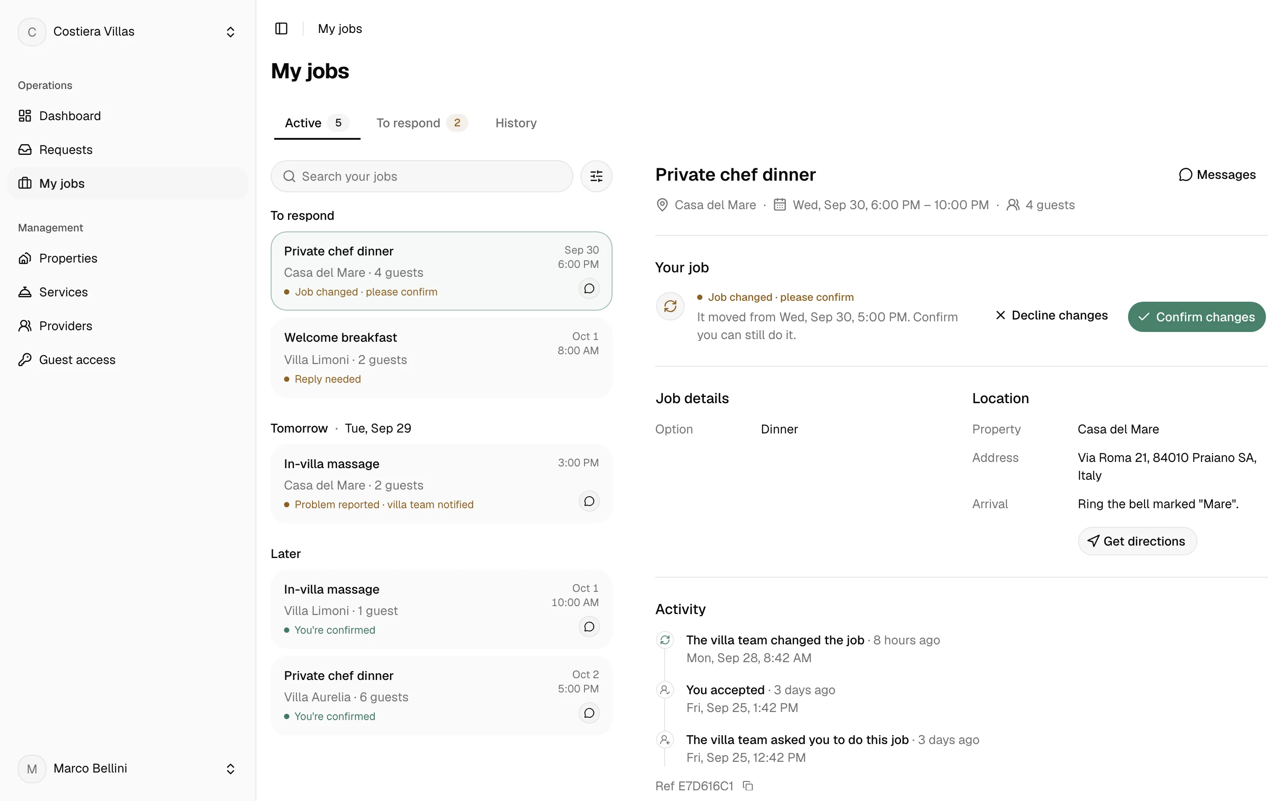Screen dimensions: 1282x801
Task: Click the Costiera Villas avatar
Action: [x=32, y=32]
